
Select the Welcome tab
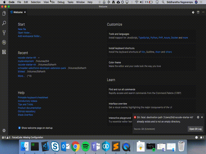18,12
